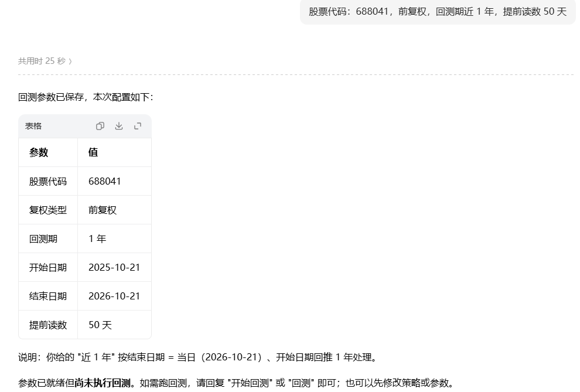The height and width of the screenshot is (392, 580).
Task: Select the '股票代码' row label
Action: (x=48, y=181)
